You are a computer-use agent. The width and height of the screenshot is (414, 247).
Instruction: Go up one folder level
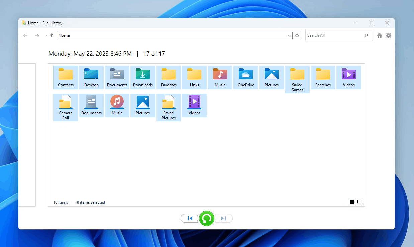(52, 35)
